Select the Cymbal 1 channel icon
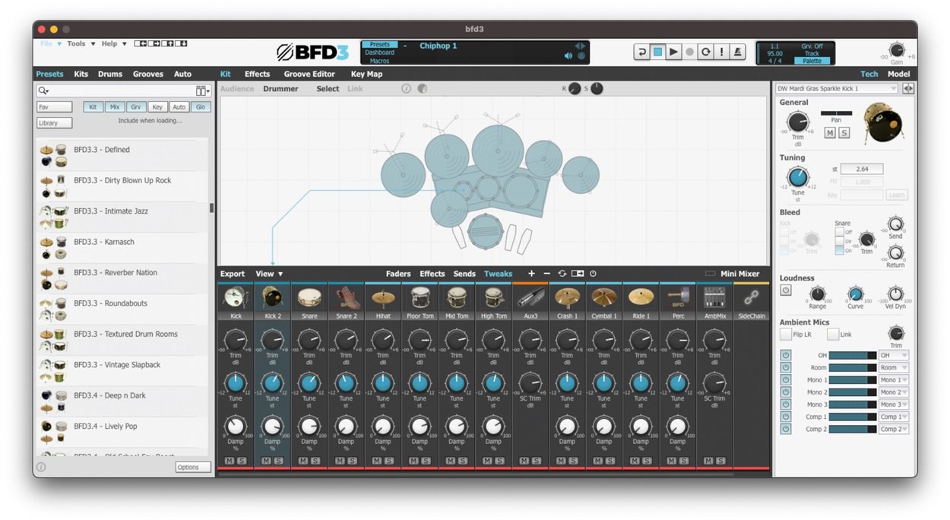 (603, 297)
